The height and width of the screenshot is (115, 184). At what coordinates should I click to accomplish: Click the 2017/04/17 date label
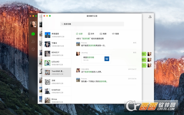click(132, 69)
